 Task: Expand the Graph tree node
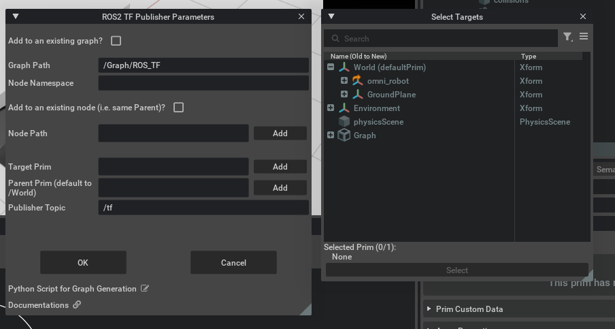coord(331,135)
